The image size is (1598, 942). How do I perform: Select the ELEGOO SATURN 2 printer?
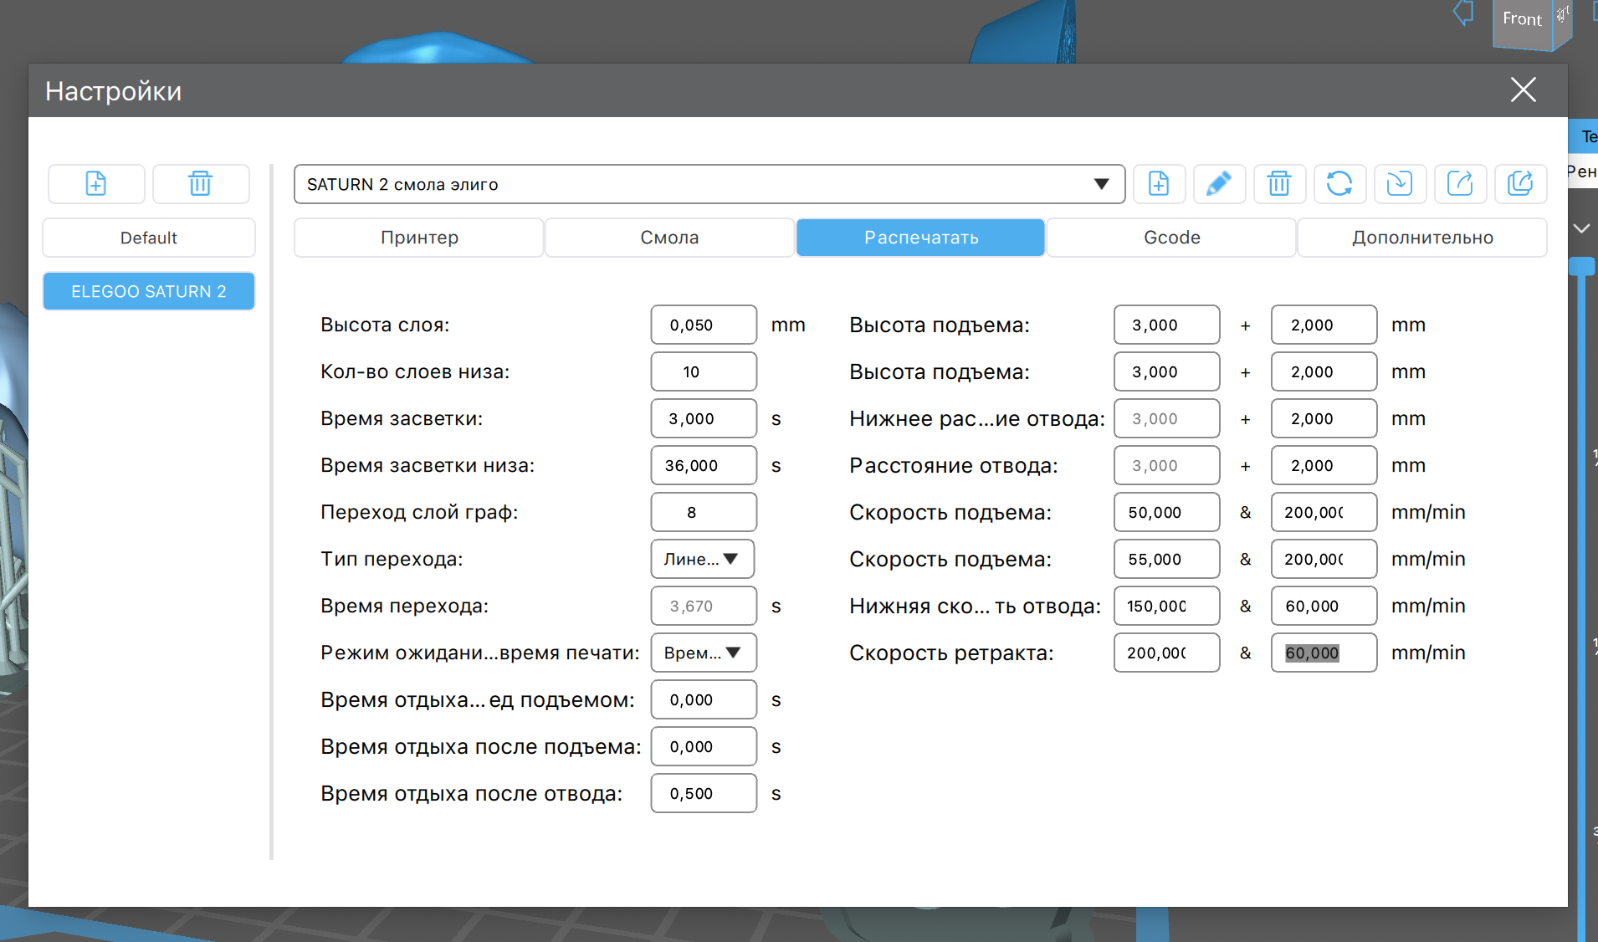click(x=149, y=291)
